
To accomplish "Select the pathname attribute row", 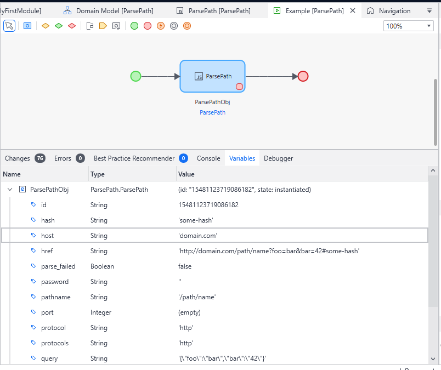I will 214,297.
